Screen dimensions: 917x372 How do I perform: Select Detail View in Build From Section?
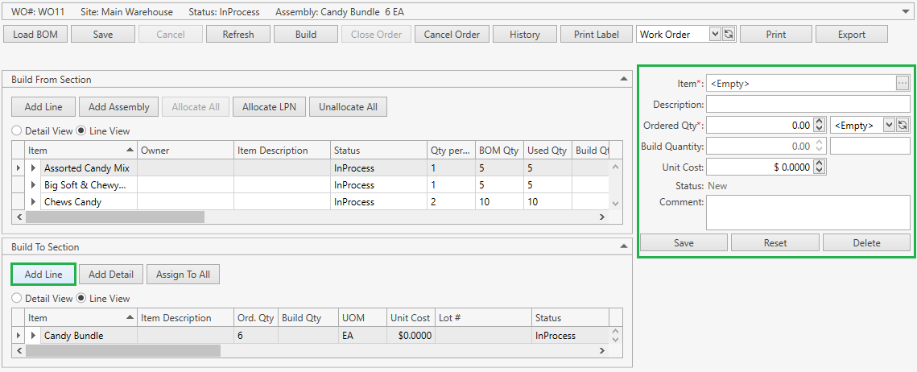click(17, 130)
